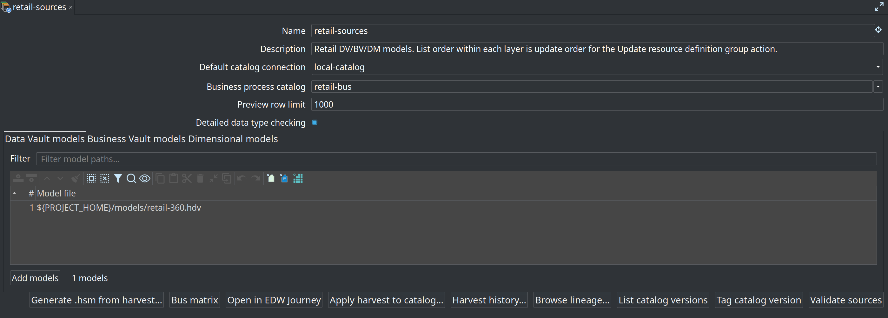Click Generate .hsm from harvest button
This screenshot has width=888, height=318.
[x=96, y=300]
